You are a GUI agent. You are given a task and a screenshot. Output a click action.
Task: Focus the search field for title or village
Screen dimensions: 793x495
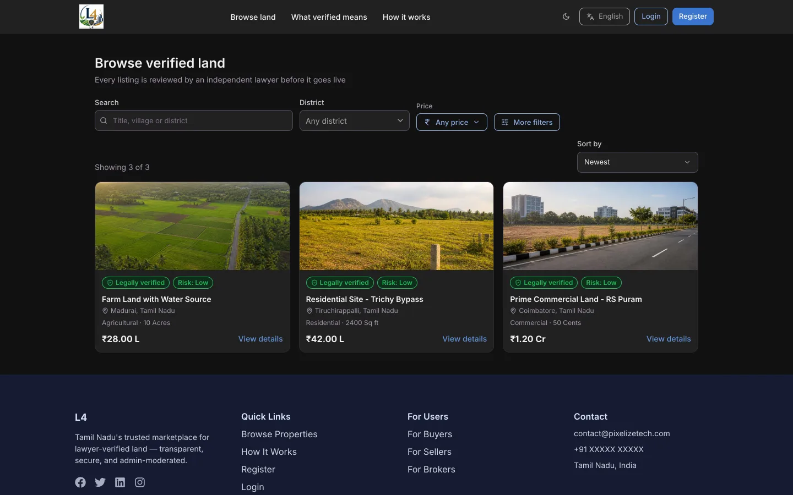point(193,120)
